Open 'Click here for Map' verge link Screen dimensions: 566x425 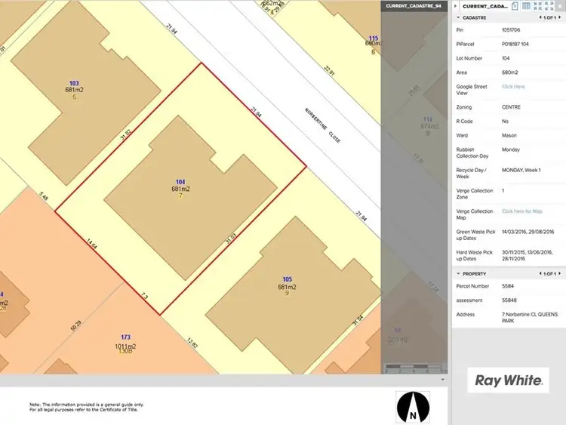click(522, 211)
